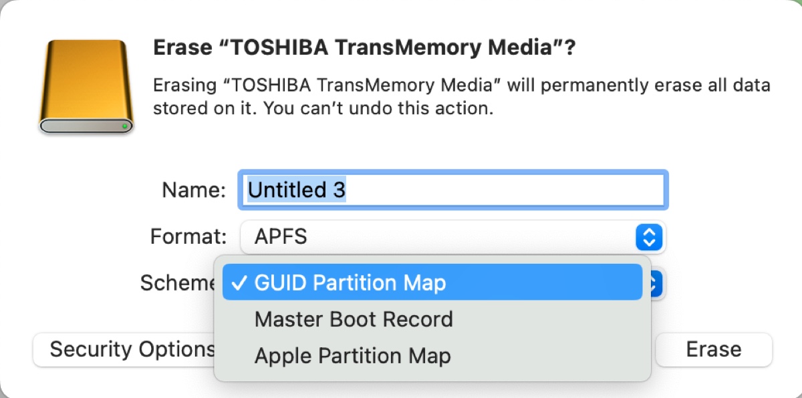802x398 pixels.
Task: Click the Erase button
Action: pyautogui.click(x=713, y=349)
